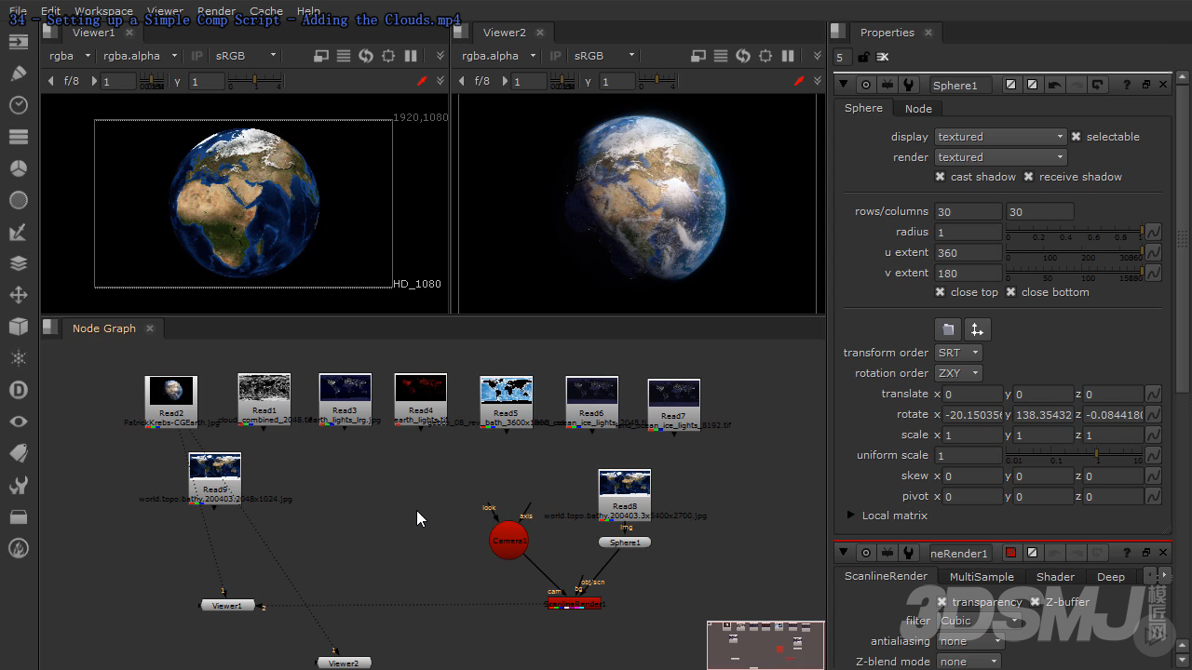Select the Camera1 node in Node Graph
The width and height of the screenshot is (1192, 670).
coord(508,541)
